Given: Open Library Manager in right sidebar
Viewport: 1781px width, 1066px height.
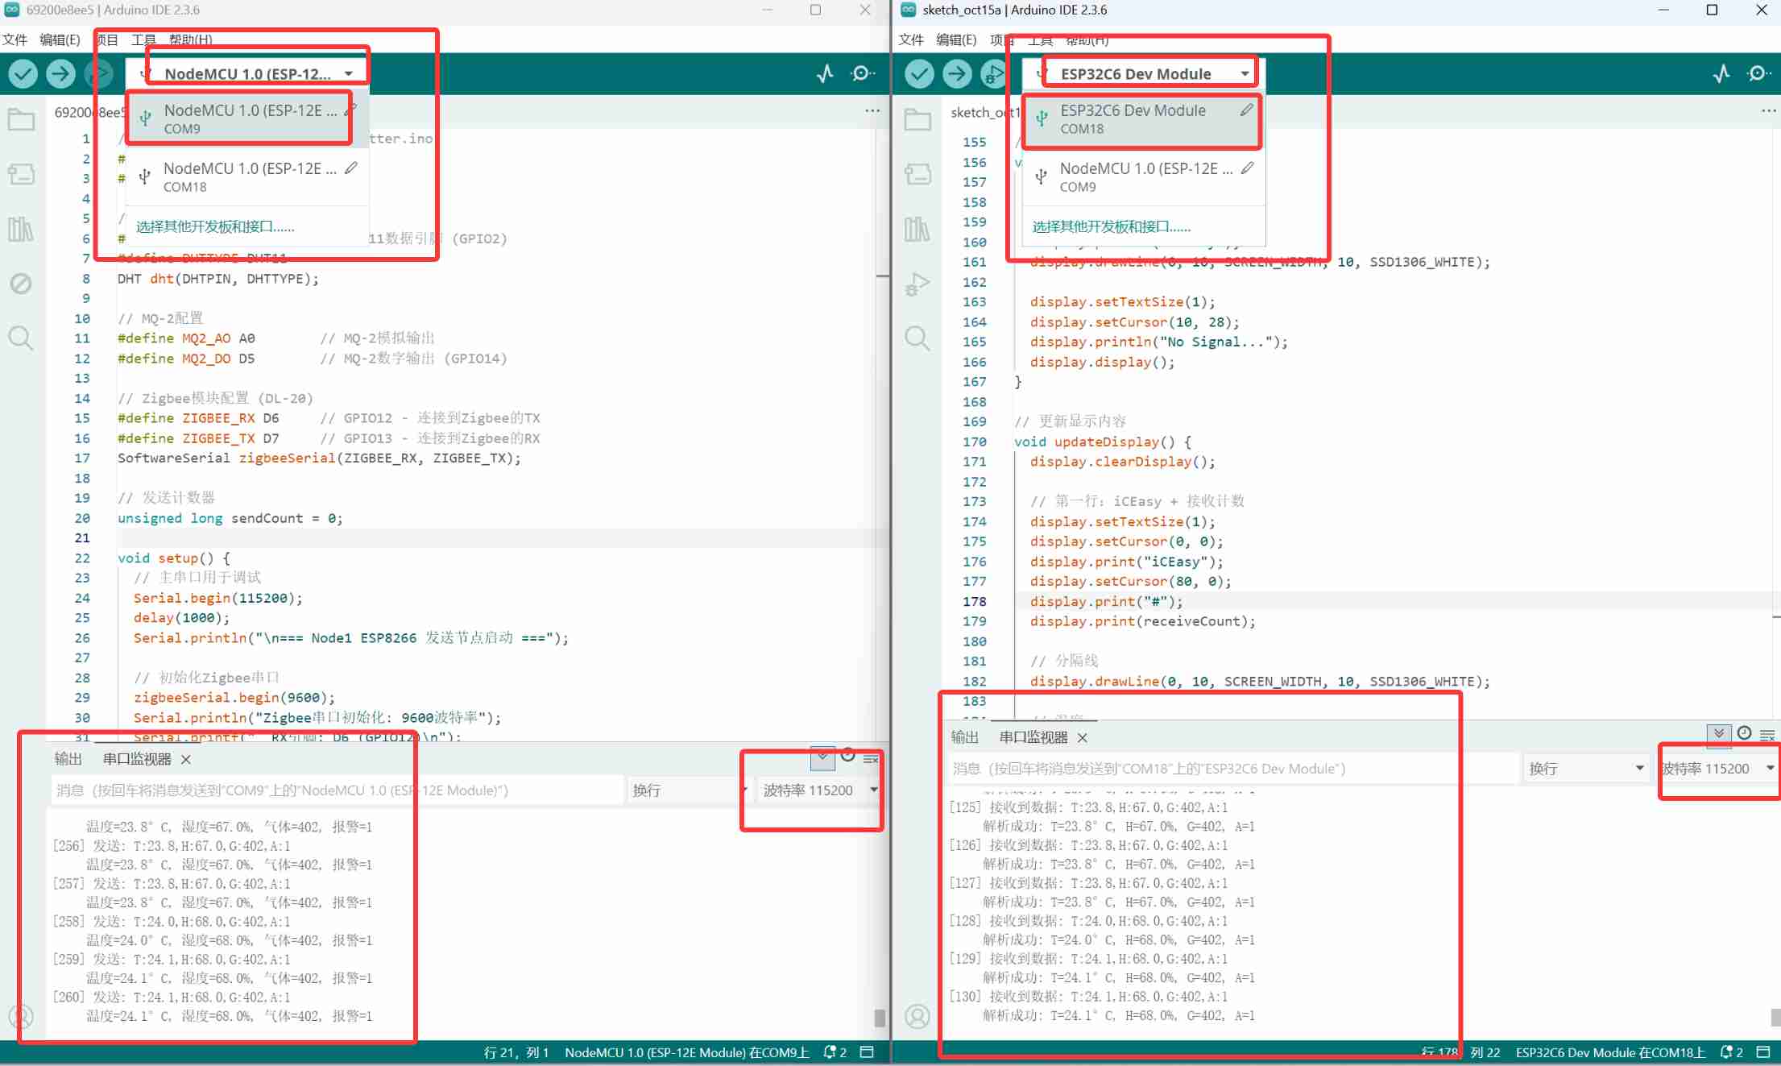Looking at the screenshot, I should (x=917, y=229).
